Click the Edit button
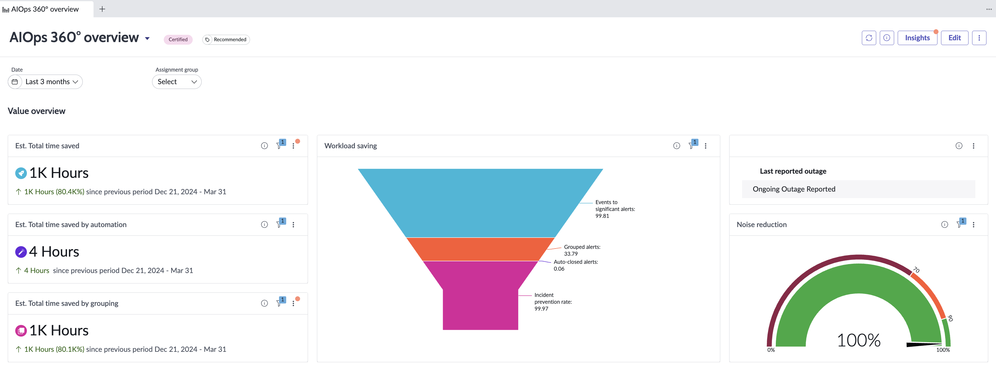The height and width of the screenshot is (370, 996). [954, 38]
